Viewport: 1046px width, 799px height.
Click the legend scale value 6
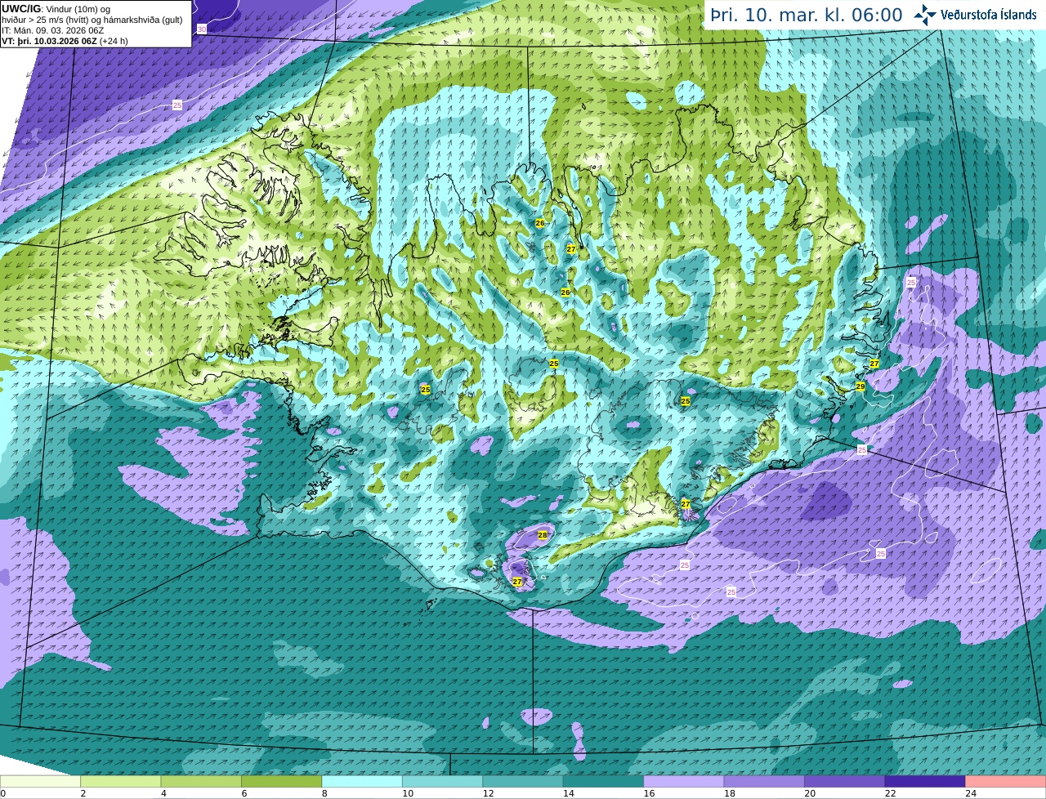click(244, 793)
